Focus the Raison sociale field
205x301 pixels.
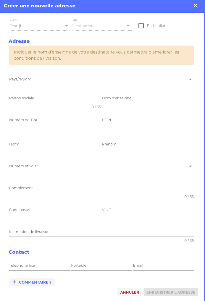55,98
